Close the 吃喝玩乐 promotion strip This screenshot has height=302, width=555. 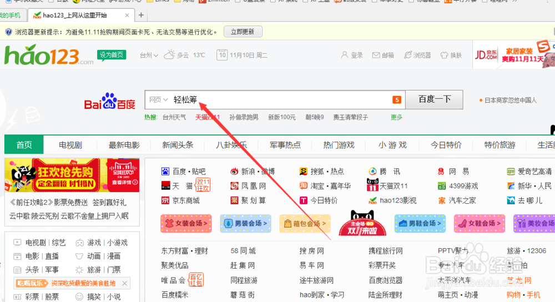[x=124, y=283]
